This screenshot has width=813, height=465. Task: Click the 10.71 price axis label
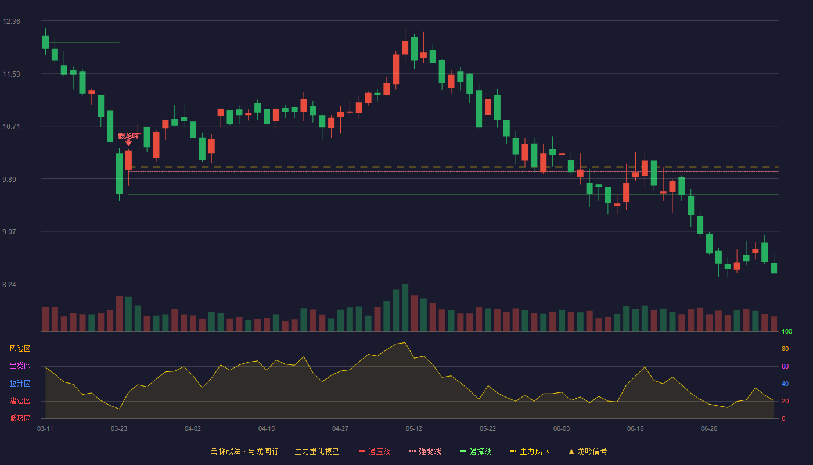click(11, 127)
